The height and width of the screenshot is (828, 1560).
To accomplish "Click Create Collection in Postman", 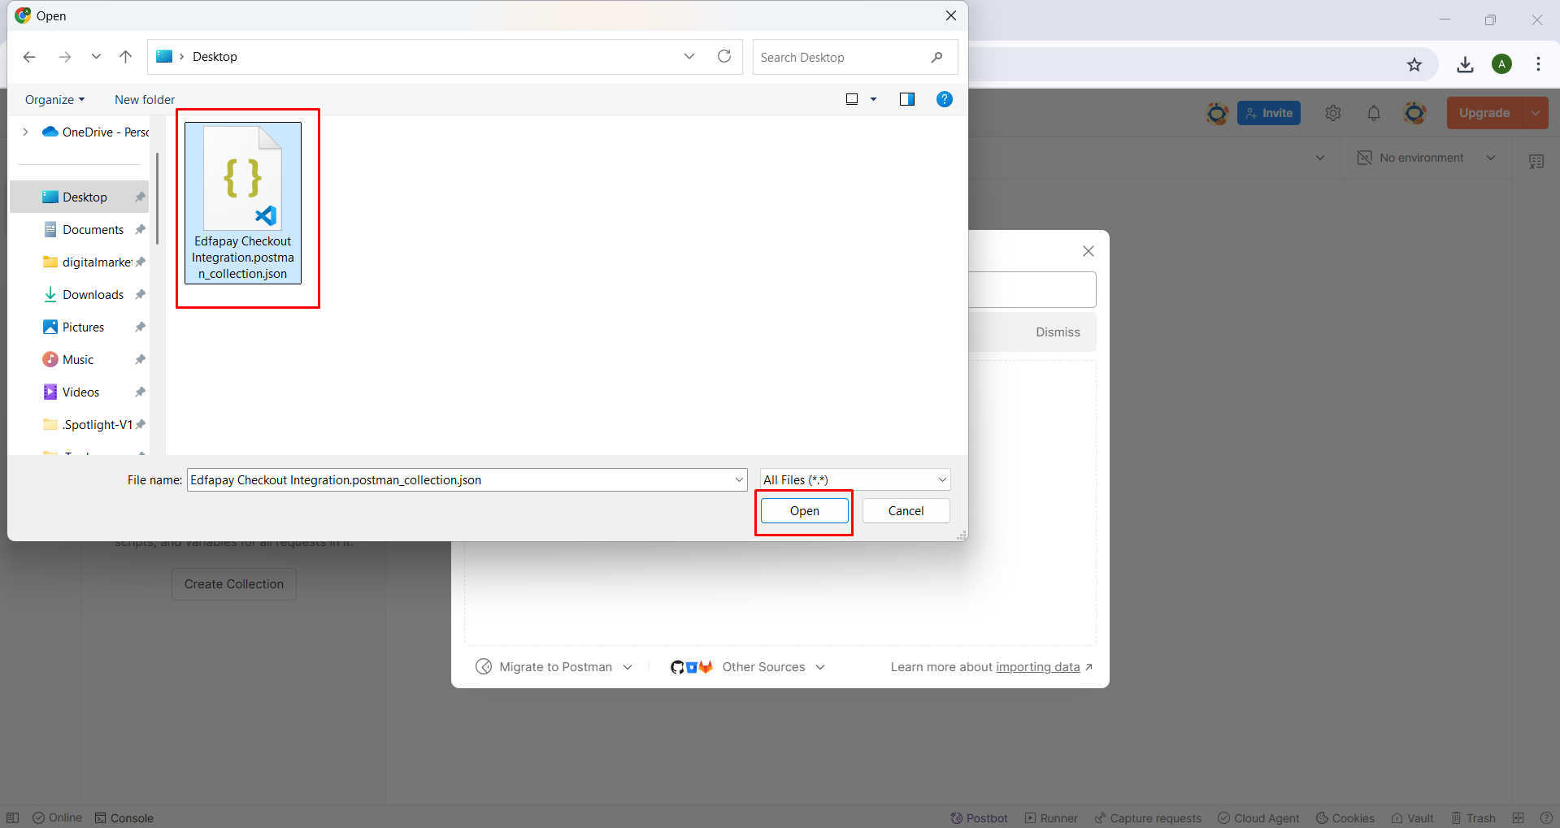I will coord(234,584).
